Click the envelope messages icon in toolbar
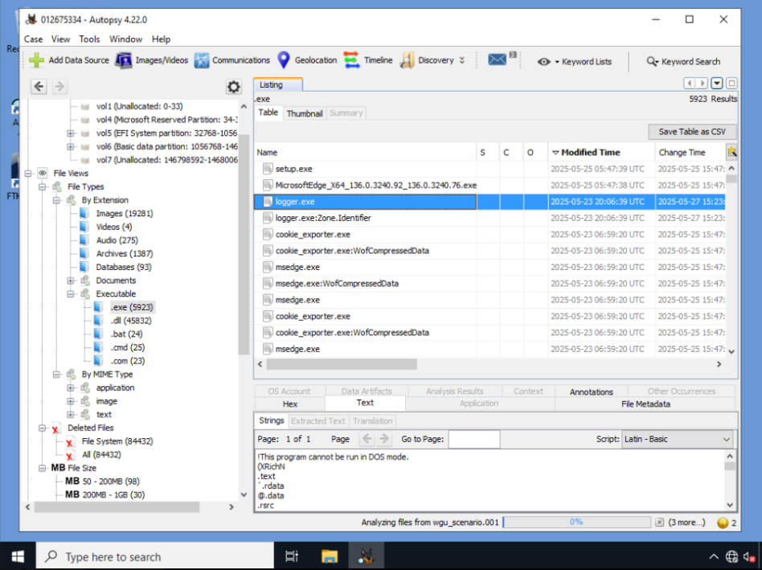 coord(497,59)
